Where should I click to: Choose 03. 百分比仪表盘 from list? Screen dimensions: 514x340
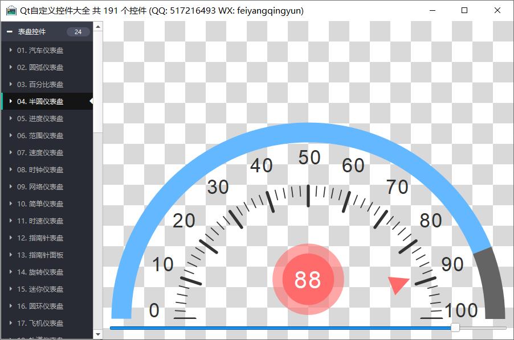pos(40,85)
